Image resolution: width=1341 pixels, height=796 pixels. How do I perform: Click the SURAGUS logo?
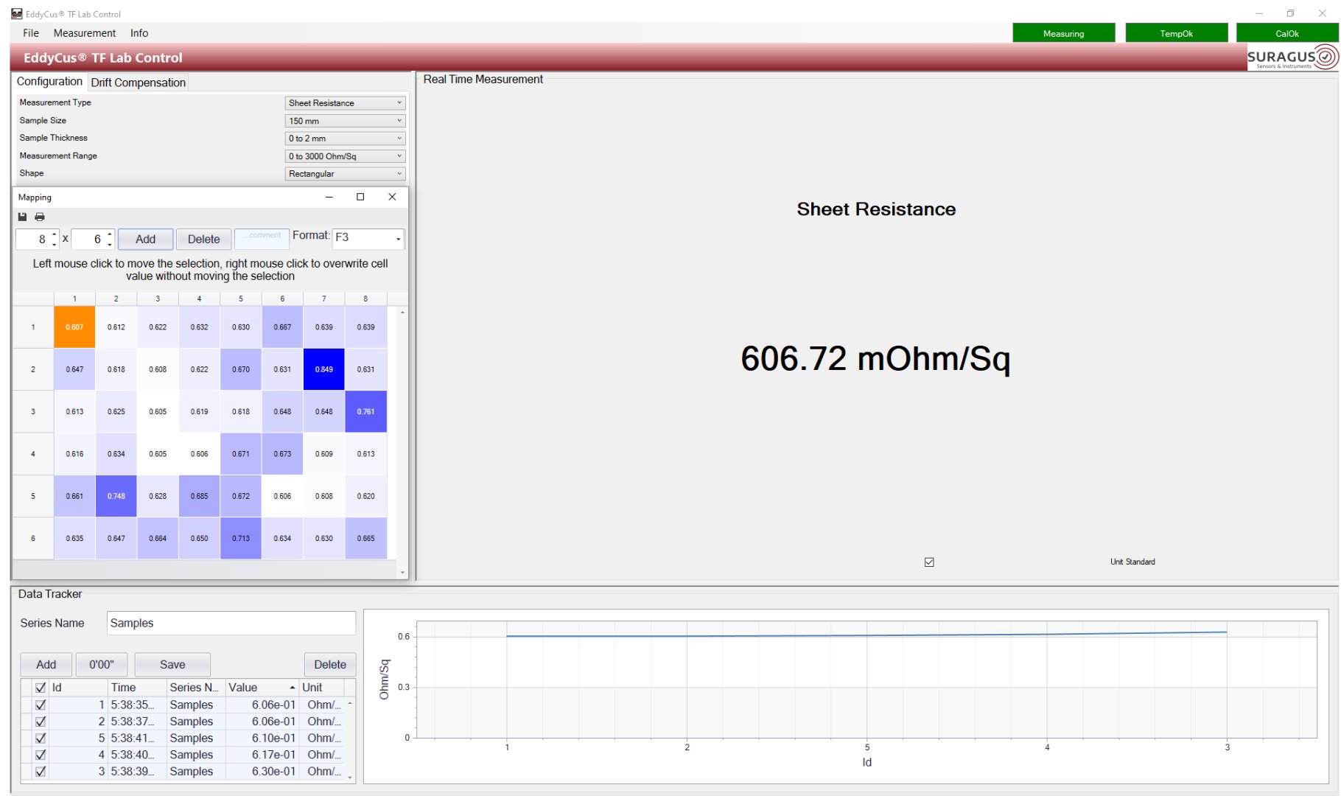(1292, 57)
